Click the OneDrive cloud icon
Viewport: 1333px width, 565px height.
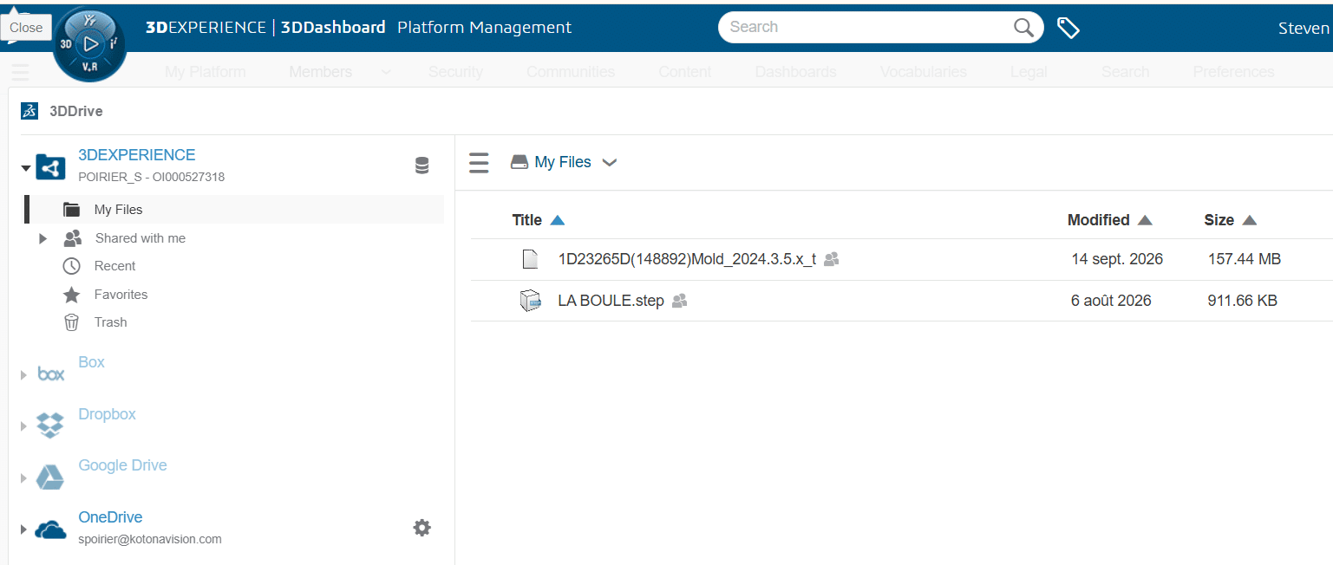[x=50, y=529]
